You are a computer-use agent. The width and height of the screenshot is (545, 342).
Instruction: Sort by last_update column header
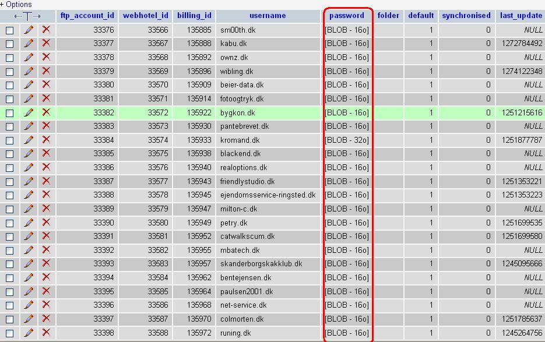tap(521, 16)
